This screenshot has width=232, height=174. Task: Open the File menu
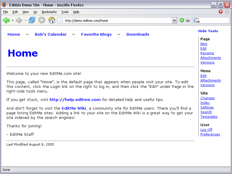(x=6, y=12)
